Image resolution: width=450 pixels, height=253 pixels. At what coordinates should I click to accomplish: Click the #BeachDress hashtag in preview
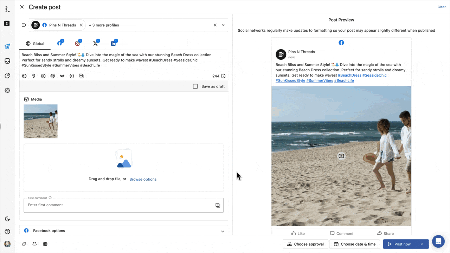pyautogui.click(x=349, y=75)
